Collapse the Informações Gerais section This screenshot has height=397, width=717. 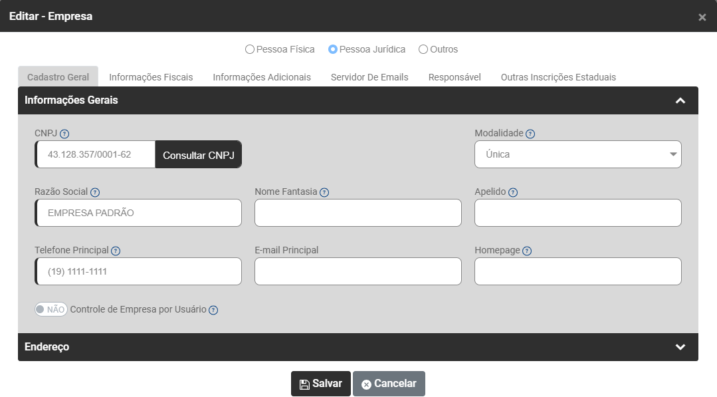tap(680, 100)
